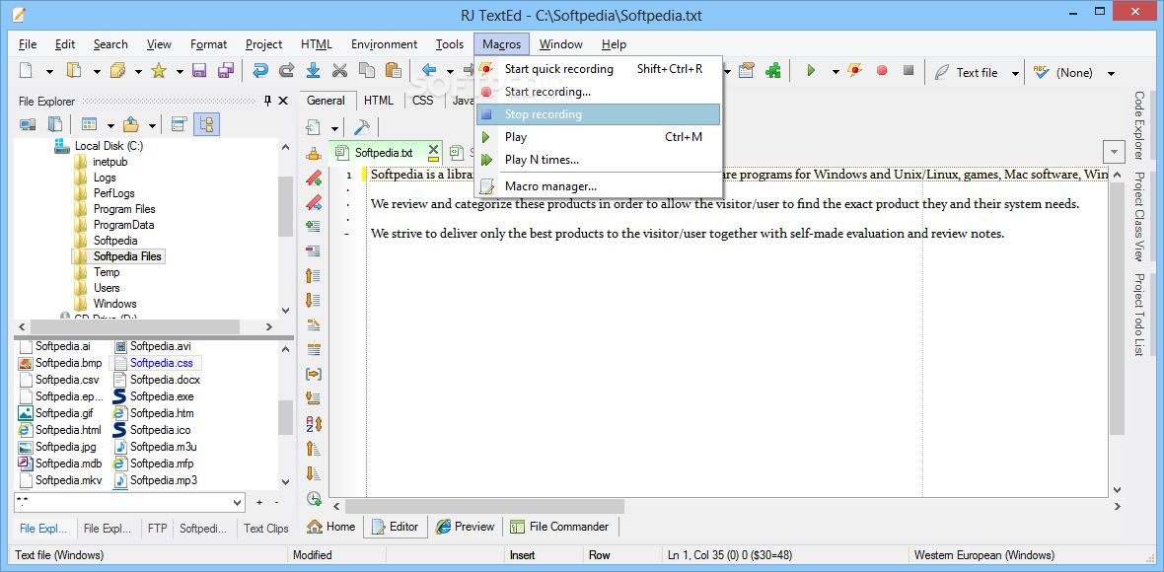Open the folder-up dropdown in File Explorer
This screenshot has height=572, width=1164.
pyautogui.click(x=152, y=124)
